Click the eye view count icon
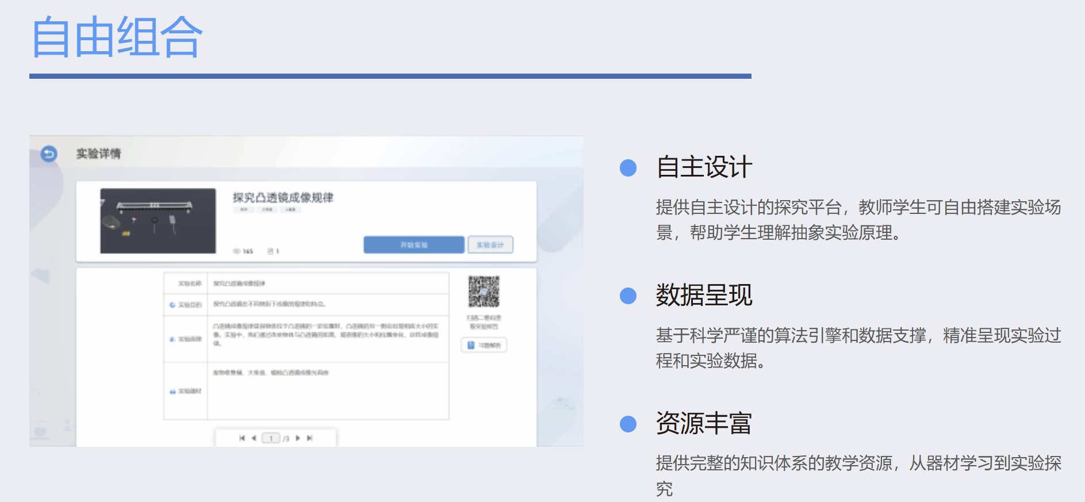This screenshot has height=502, width=1085. point(236,251)
